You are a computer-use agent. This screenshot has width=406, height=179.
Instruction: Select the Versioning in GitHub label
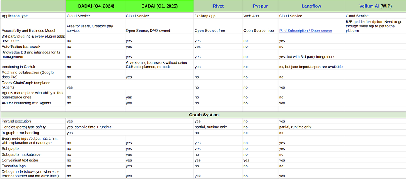pyautogui.click(x=18, y=67)
